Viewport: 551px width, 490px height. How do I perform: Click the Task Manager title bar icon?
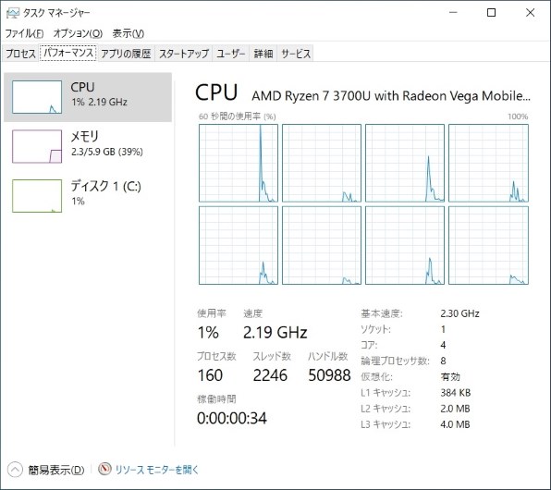13,13
